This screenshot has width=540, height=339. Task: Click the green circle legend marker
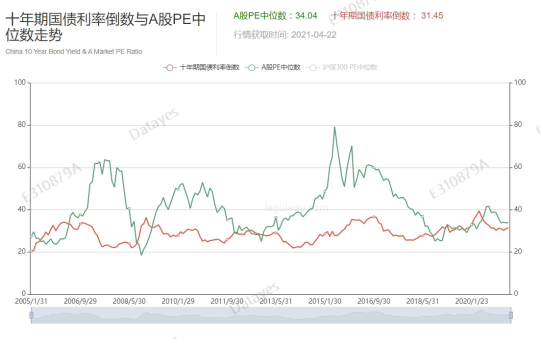[253, 67]
